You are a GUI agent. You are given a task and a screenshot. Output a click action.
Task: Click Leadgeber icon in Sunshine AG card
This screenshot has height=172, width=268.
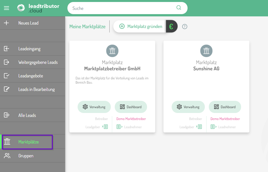(x=199, y=127)
